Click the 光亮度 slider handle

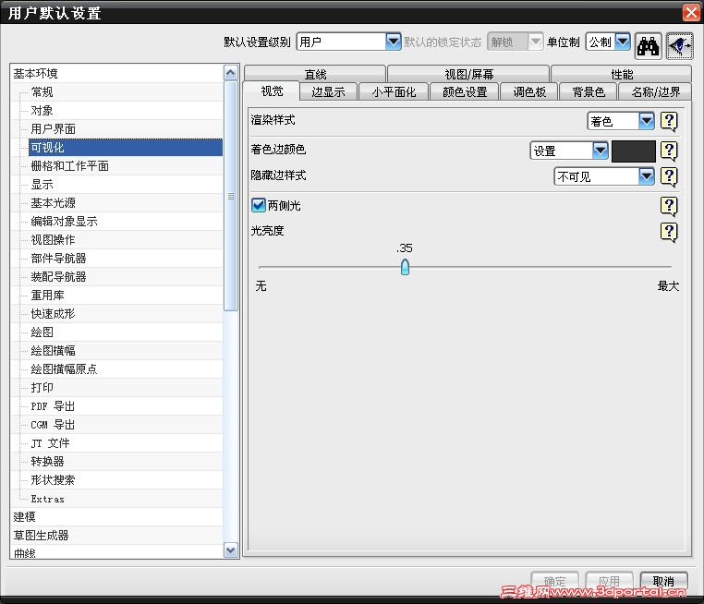coord(405,267)
